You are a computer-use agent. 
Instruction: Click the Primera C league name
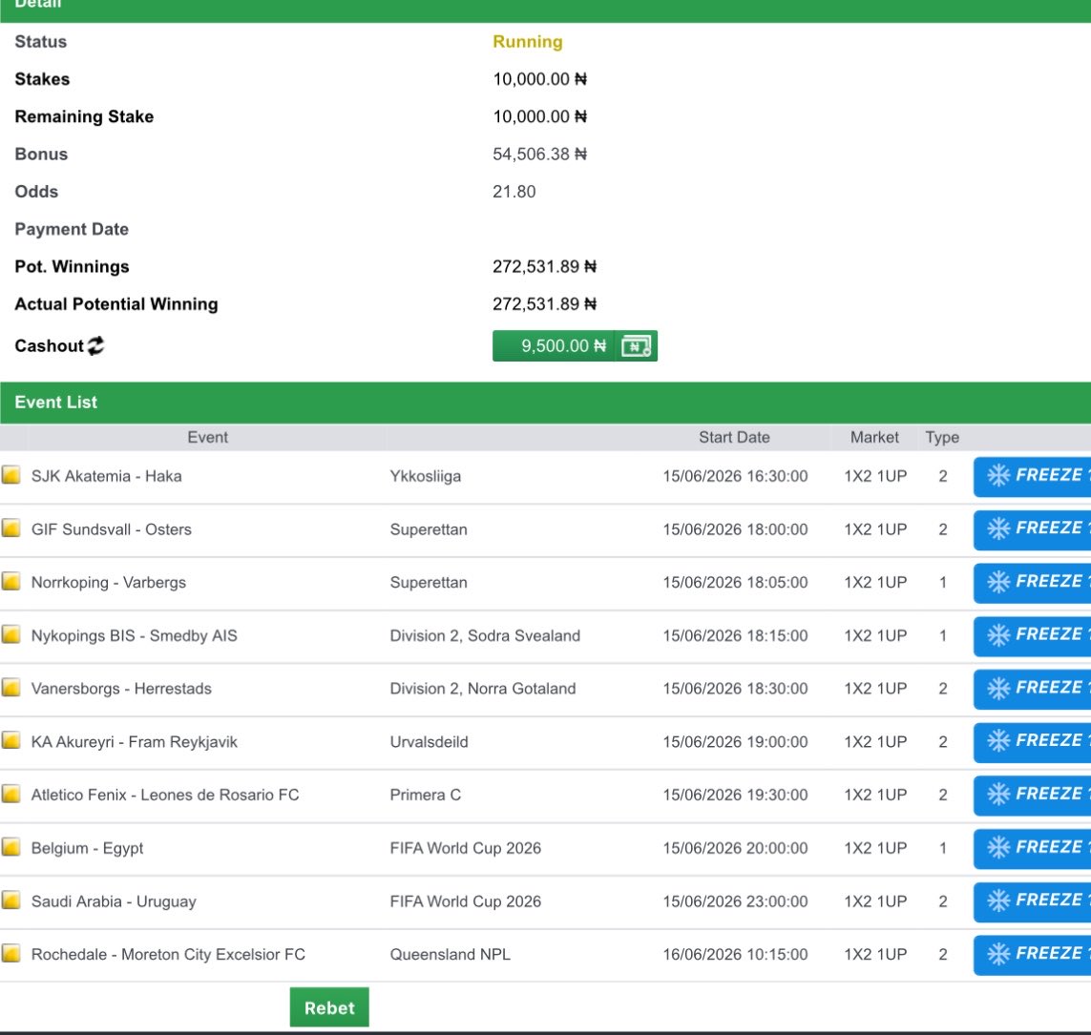(425, 795)
